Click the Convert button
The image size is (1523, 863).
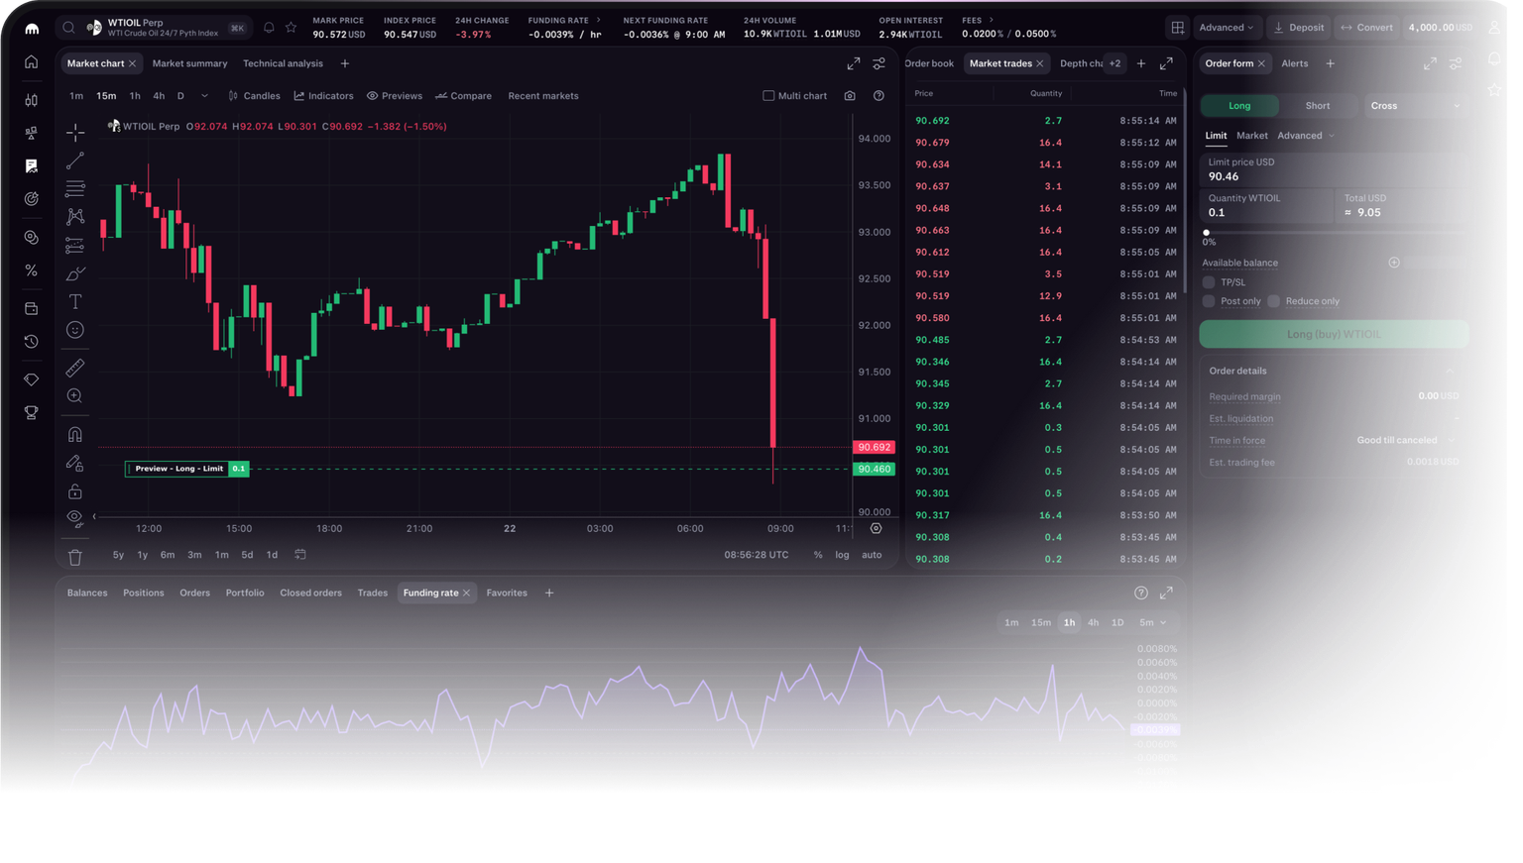pyautogui.click(x=1366, y=28)
